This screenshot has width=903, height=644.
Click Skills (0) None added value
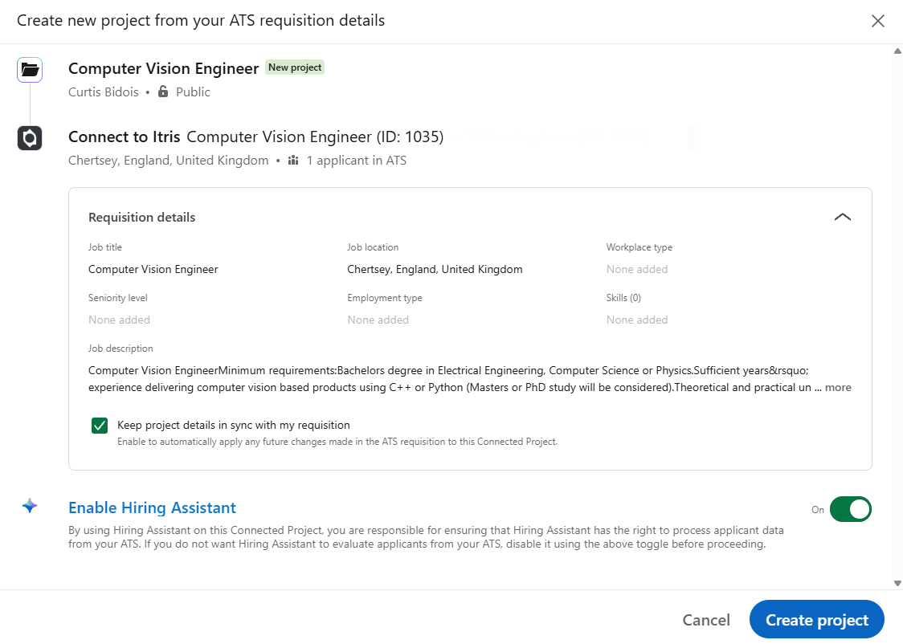point(637,320)
